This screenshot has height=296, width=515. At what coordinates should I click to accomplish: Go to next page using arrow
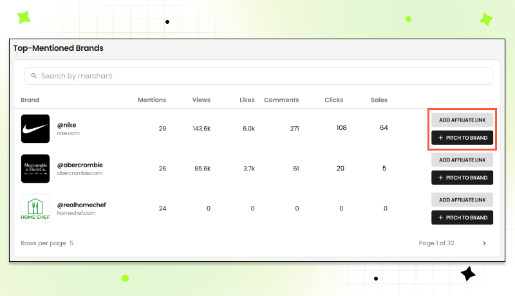[x=484, y=243]
